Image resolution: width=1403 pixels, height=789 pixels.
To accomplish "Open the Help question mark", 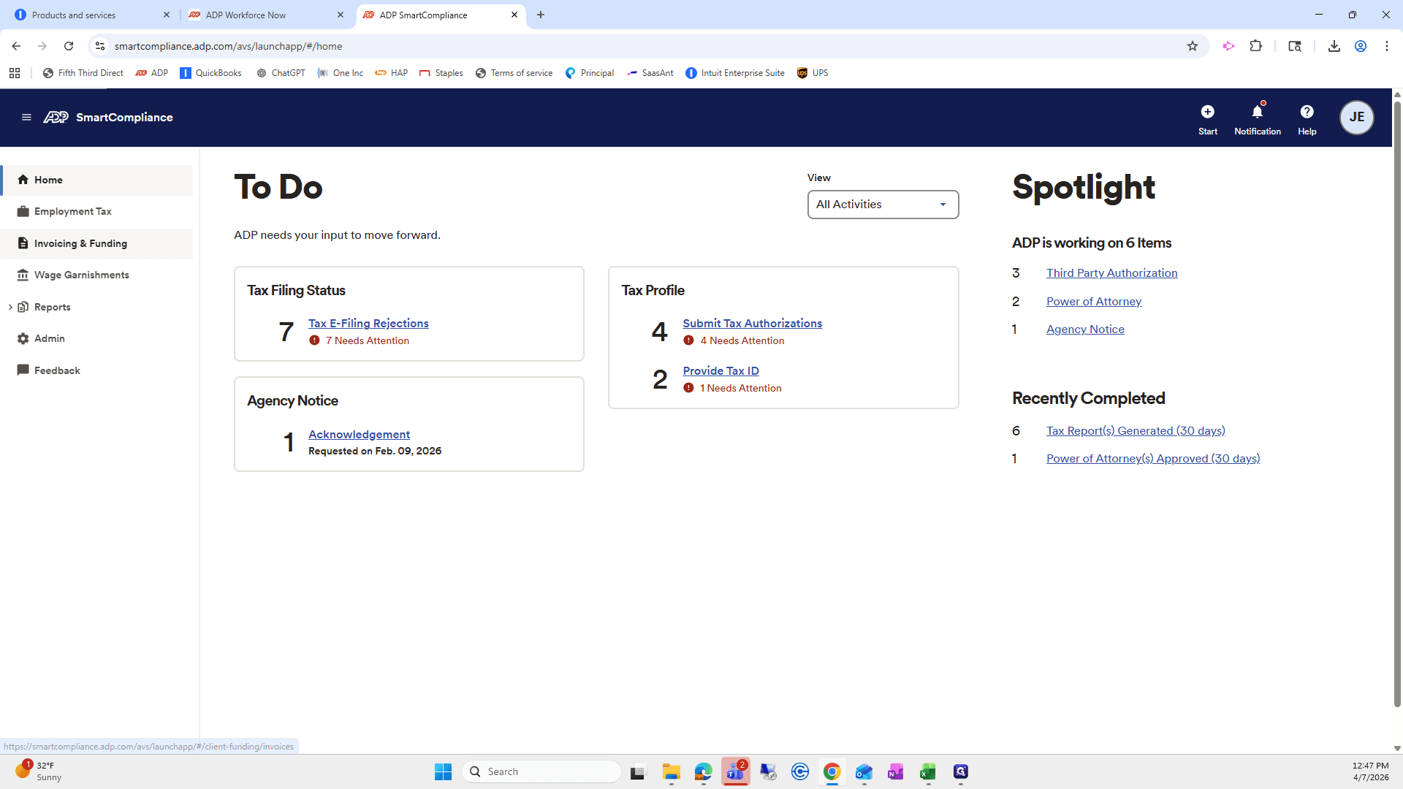I will pos(1307,112).
